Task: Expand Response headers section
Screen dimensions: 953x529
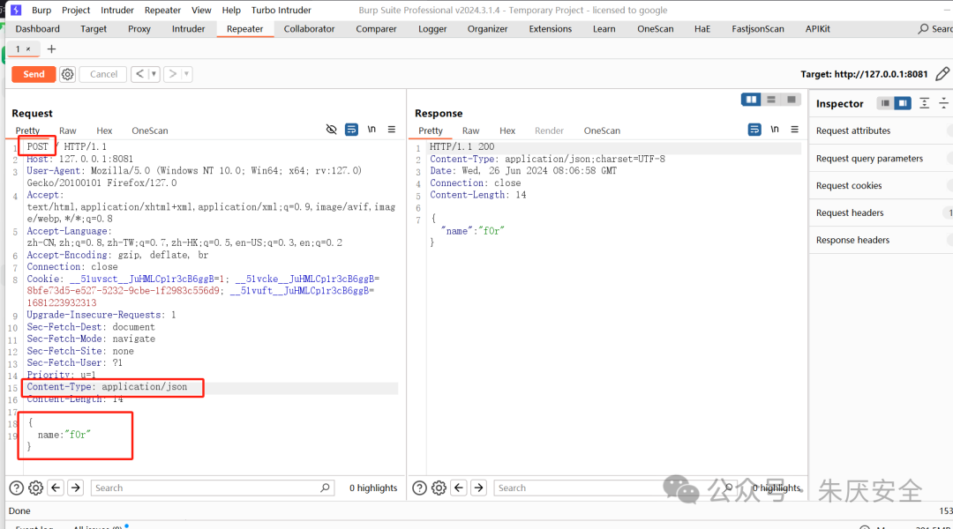Action: tap(881, 240)
